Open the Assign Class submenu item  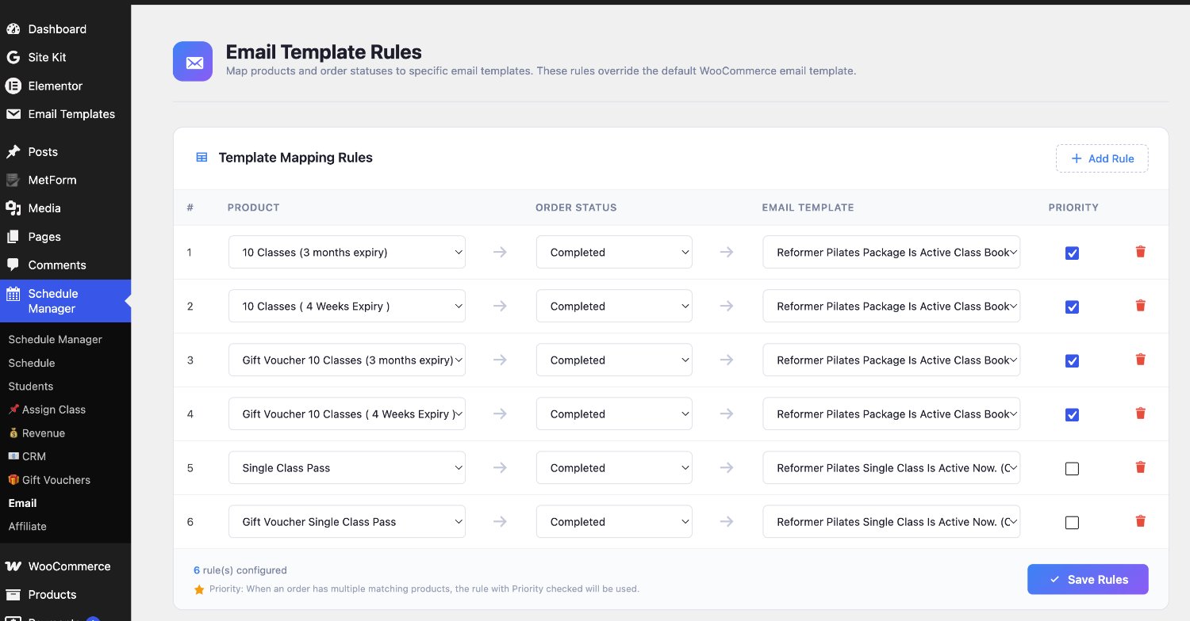(47, 410)
